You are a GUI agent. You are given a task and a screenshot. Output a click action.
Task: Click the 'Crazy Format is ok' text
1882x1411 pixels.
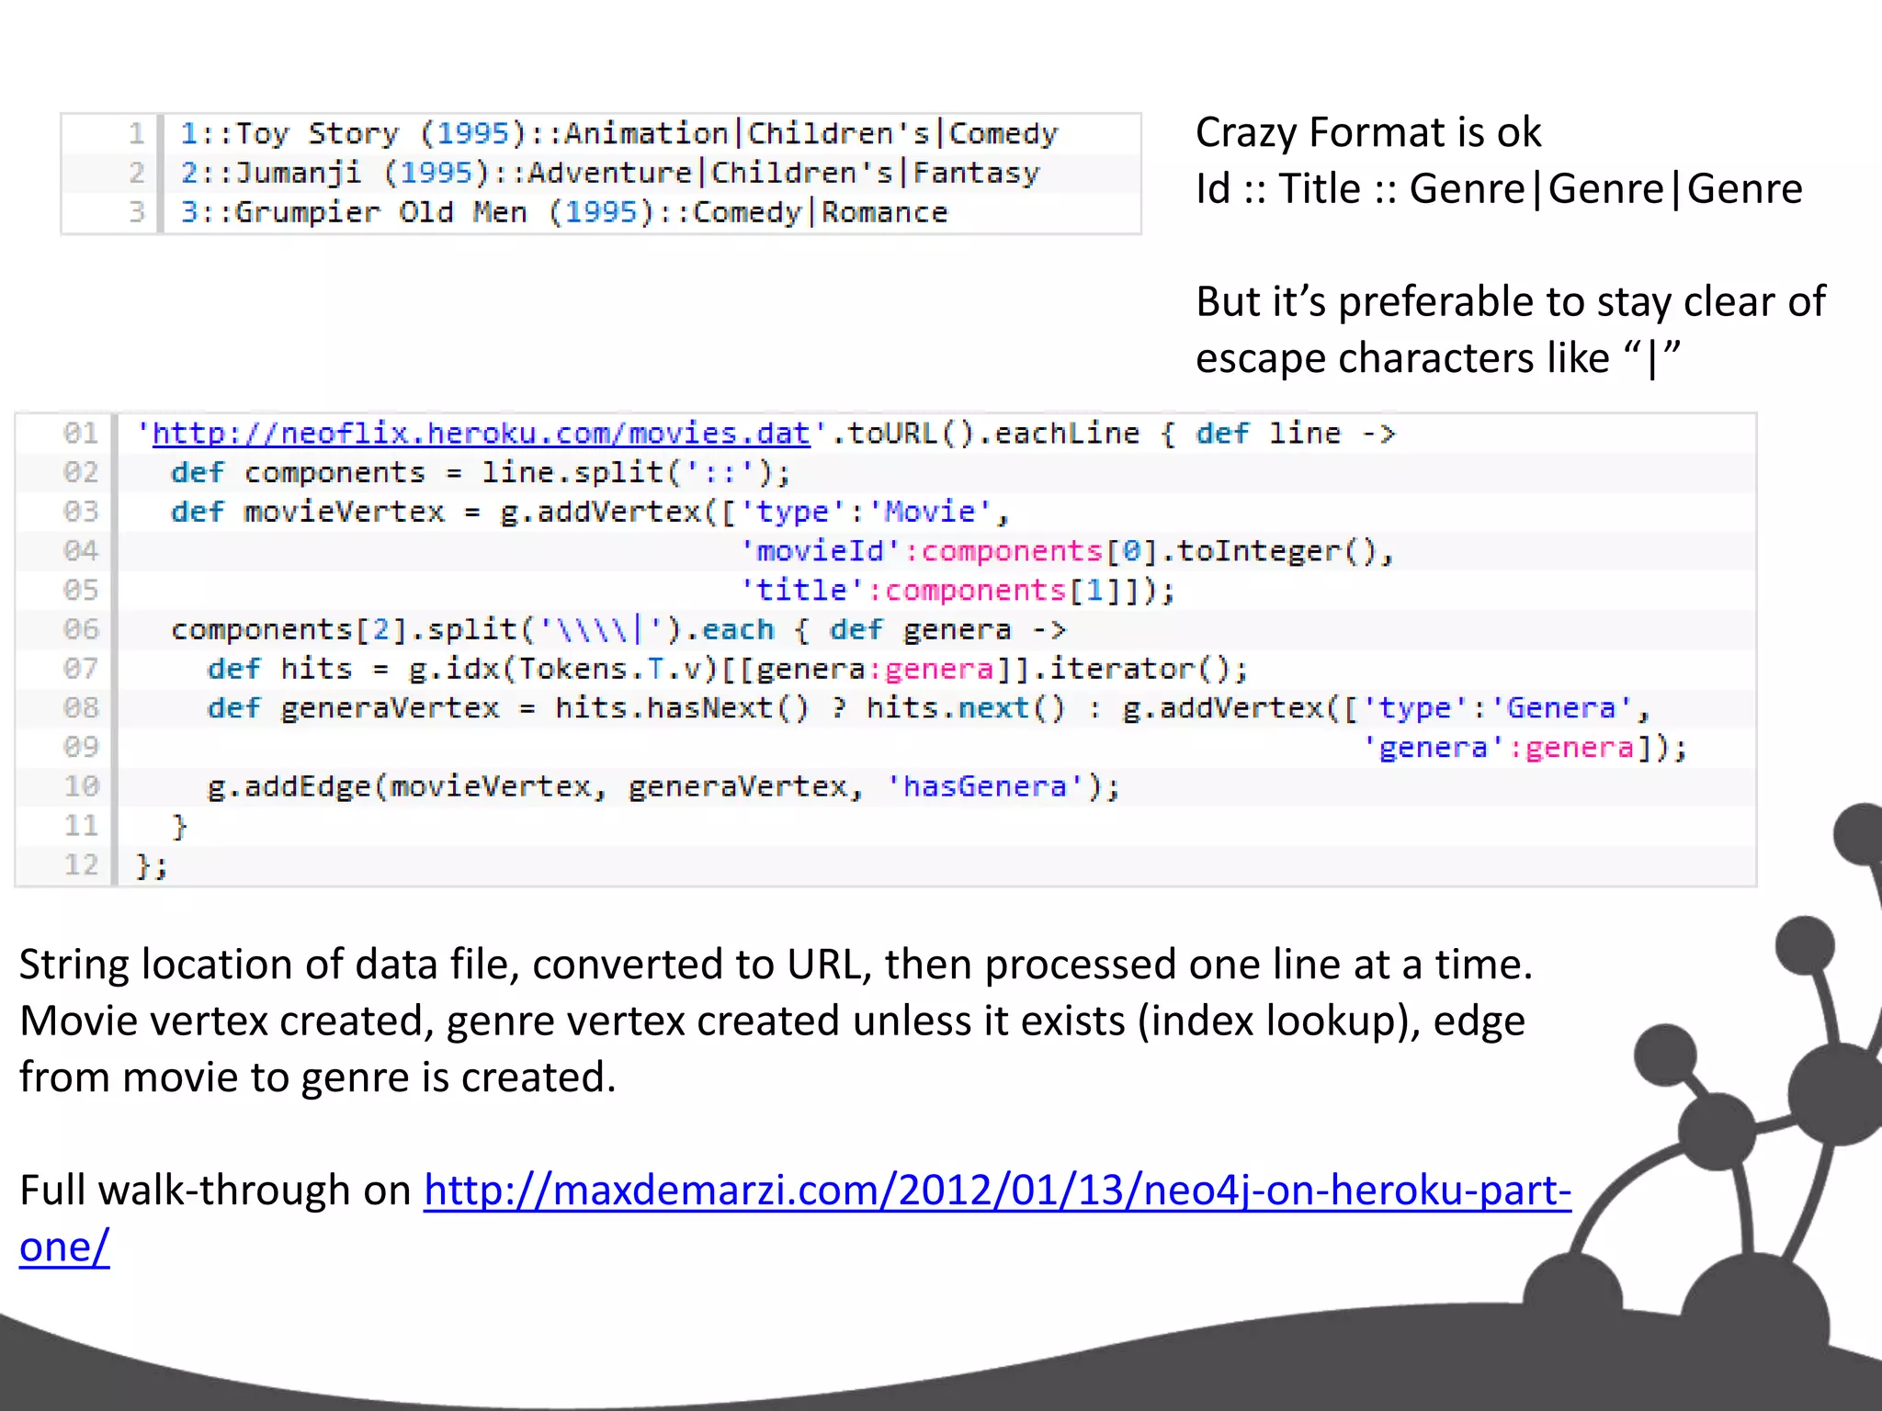1368,133
